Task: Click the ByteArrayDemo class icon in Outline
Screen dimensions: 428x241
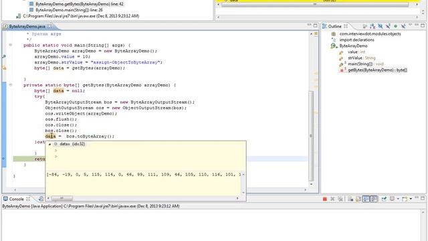Action: pyautogui.click(x=333, y=46)
